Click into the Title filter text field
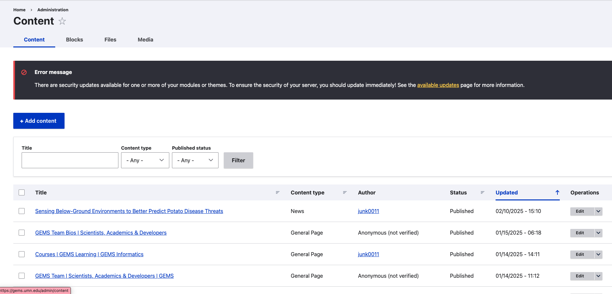Screen dimensions: 612x294 click(70, 160)
